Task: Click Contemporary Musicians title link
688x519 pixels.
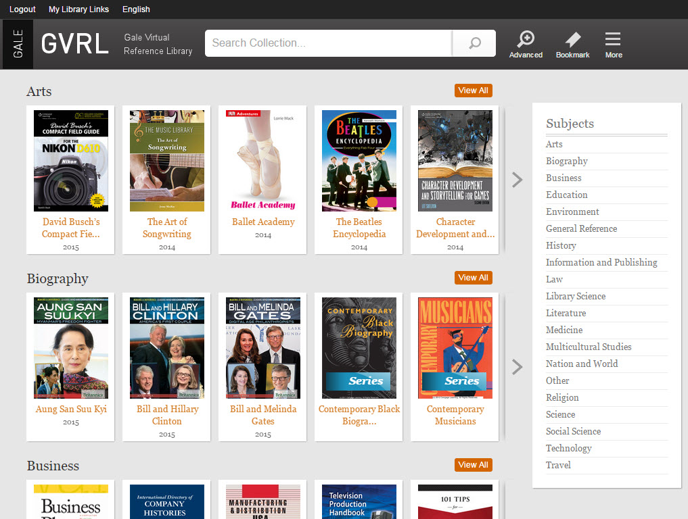Action: pos(455,415)
